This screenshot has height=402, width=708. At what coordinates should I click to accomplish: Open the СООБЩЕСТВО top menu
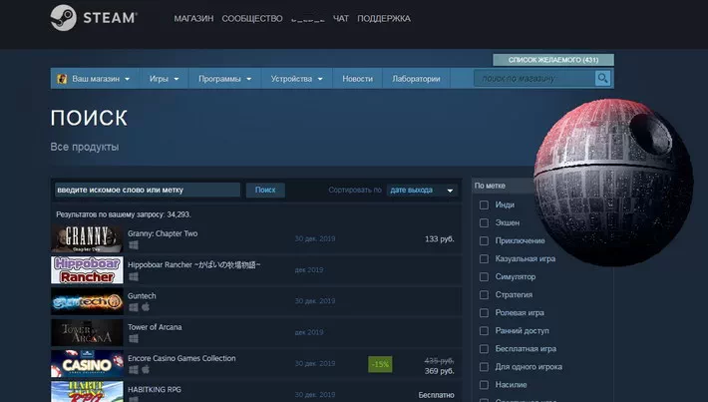point(252,19)
